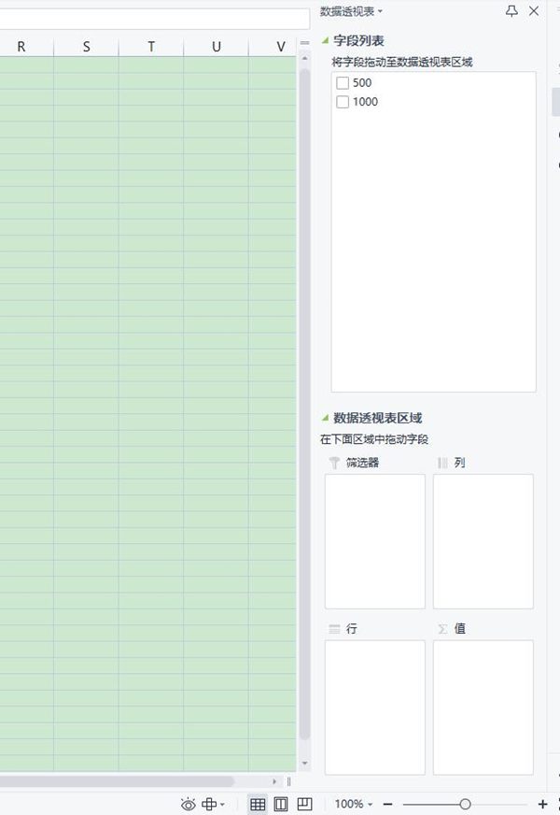
Task: Click the eye protection mode icon
Action: click(189, 804)
